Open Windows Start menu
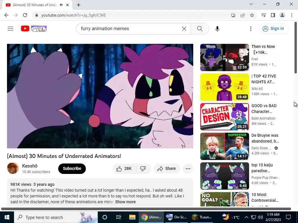The height and width of the screenshot is (223, 298). [7, 217]
